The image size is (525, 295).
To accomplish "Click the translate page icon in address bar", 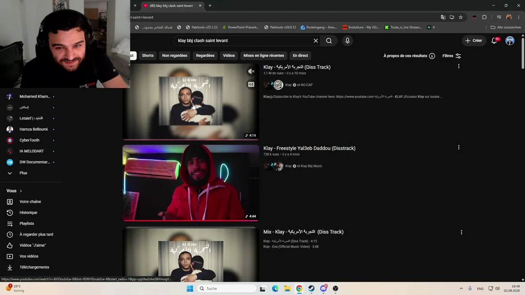I will [x=443, y=17].
